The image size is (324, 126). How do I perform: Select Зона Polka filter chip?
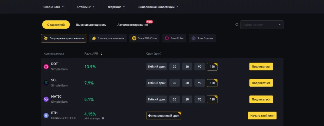175,38
